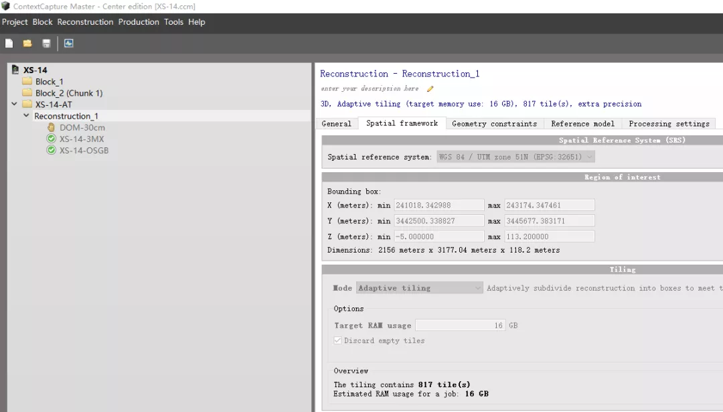Screen dimensions: 723x412
Task: Open the Help menu
Action: coord(197,22)
